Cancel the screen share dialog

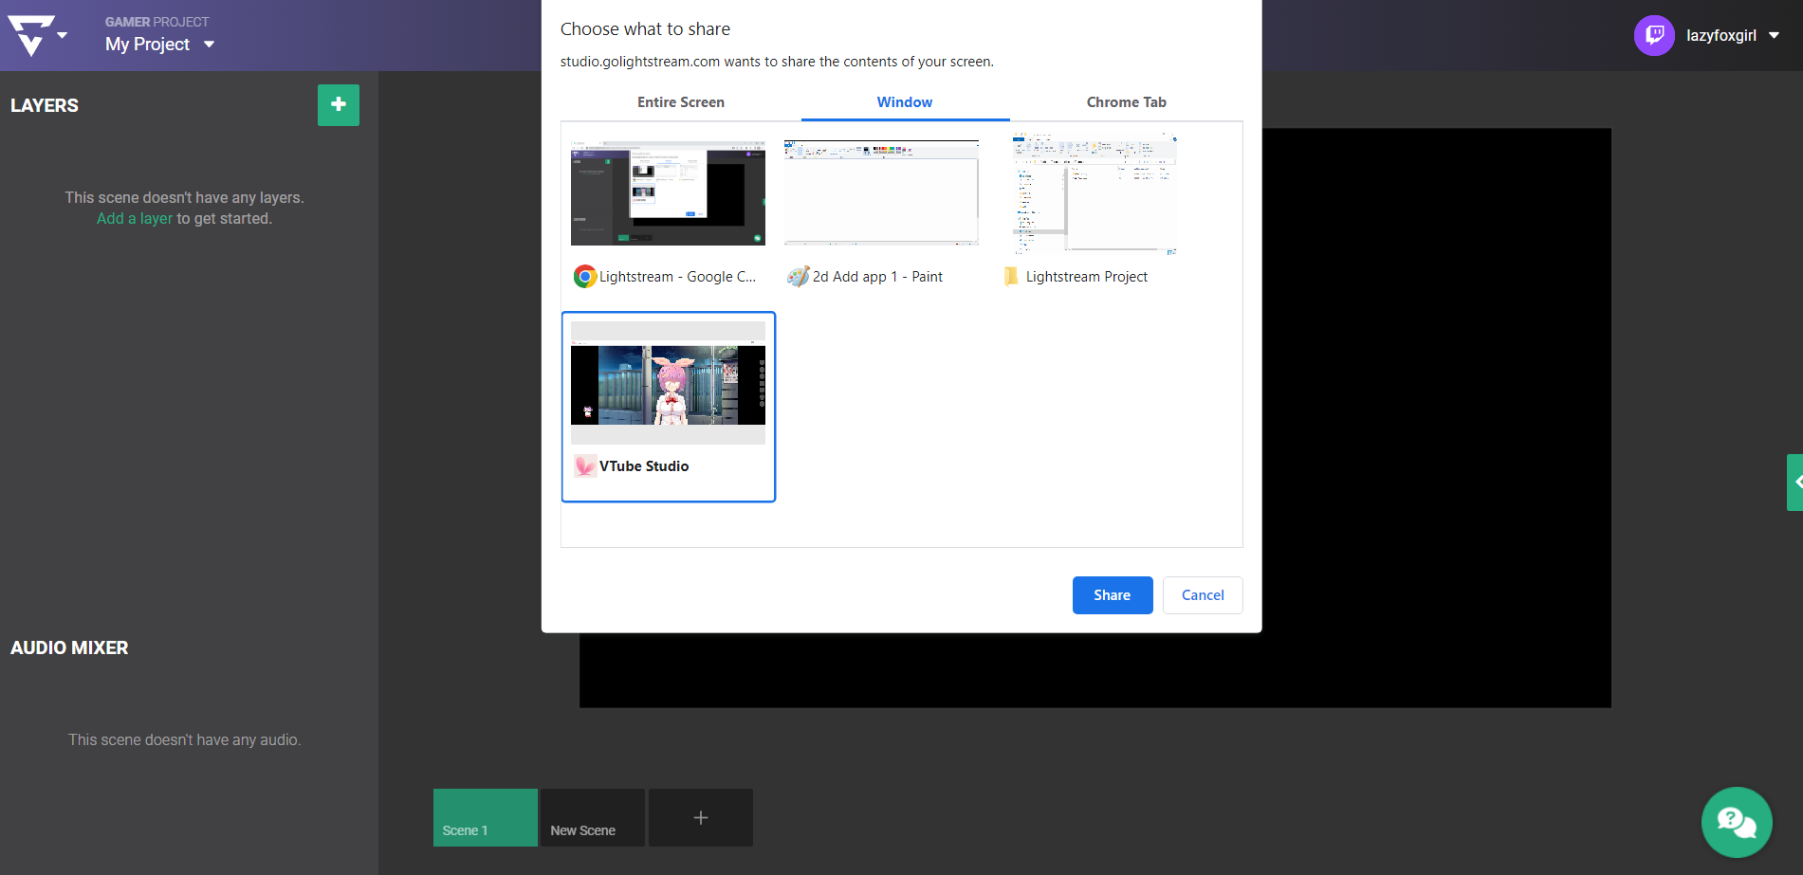pyautogui.click(x=1202, y=595)
